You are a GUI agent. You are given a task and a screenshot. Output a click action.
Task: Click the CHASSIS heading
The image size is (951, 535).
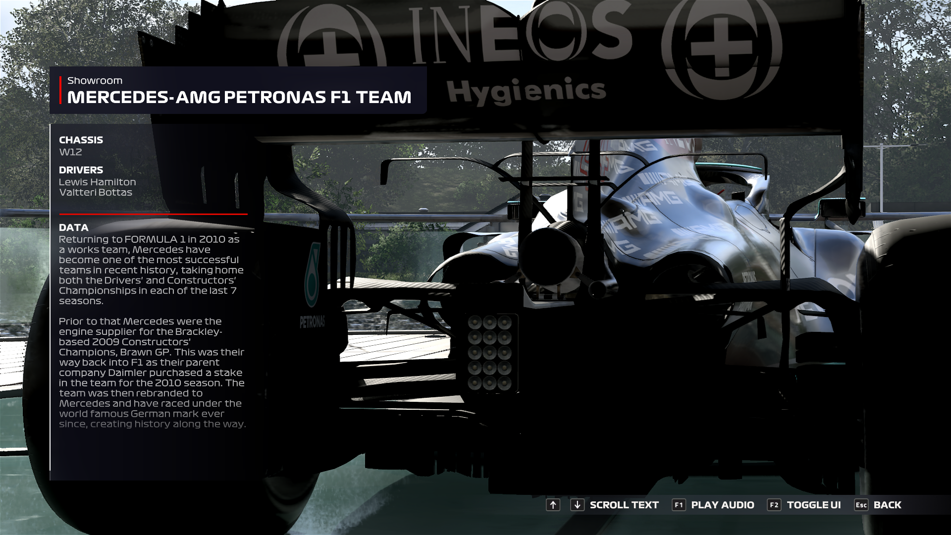(x=81, y=140)
